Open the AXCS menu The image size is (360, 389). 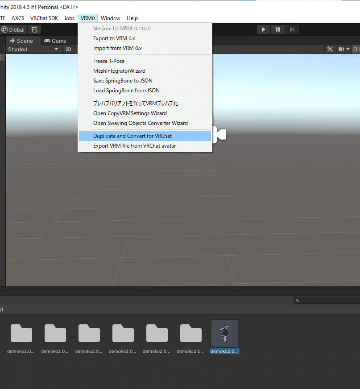click(x=18, y=18)
